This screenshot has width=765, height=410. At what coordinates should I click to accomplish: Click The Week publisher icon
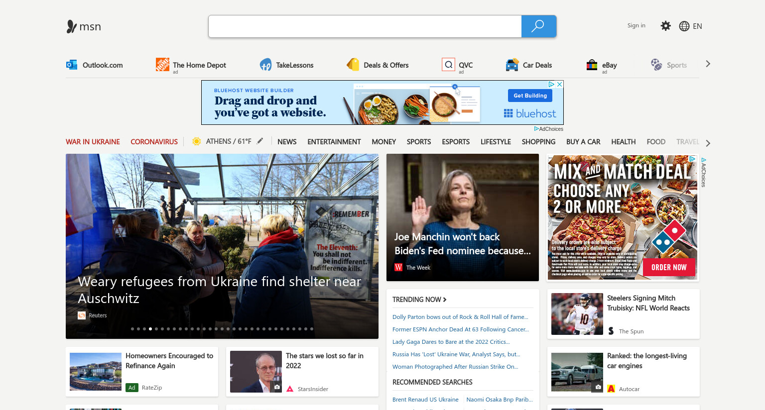(x=398, y=267)
